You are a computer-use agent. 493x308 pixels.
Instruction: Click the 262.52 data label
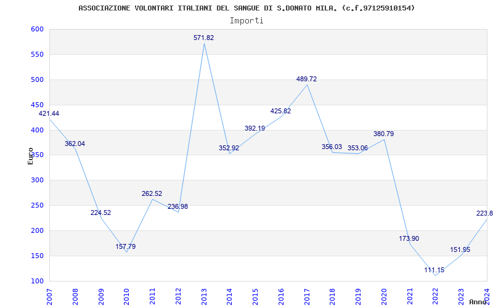tap(152, 193)
